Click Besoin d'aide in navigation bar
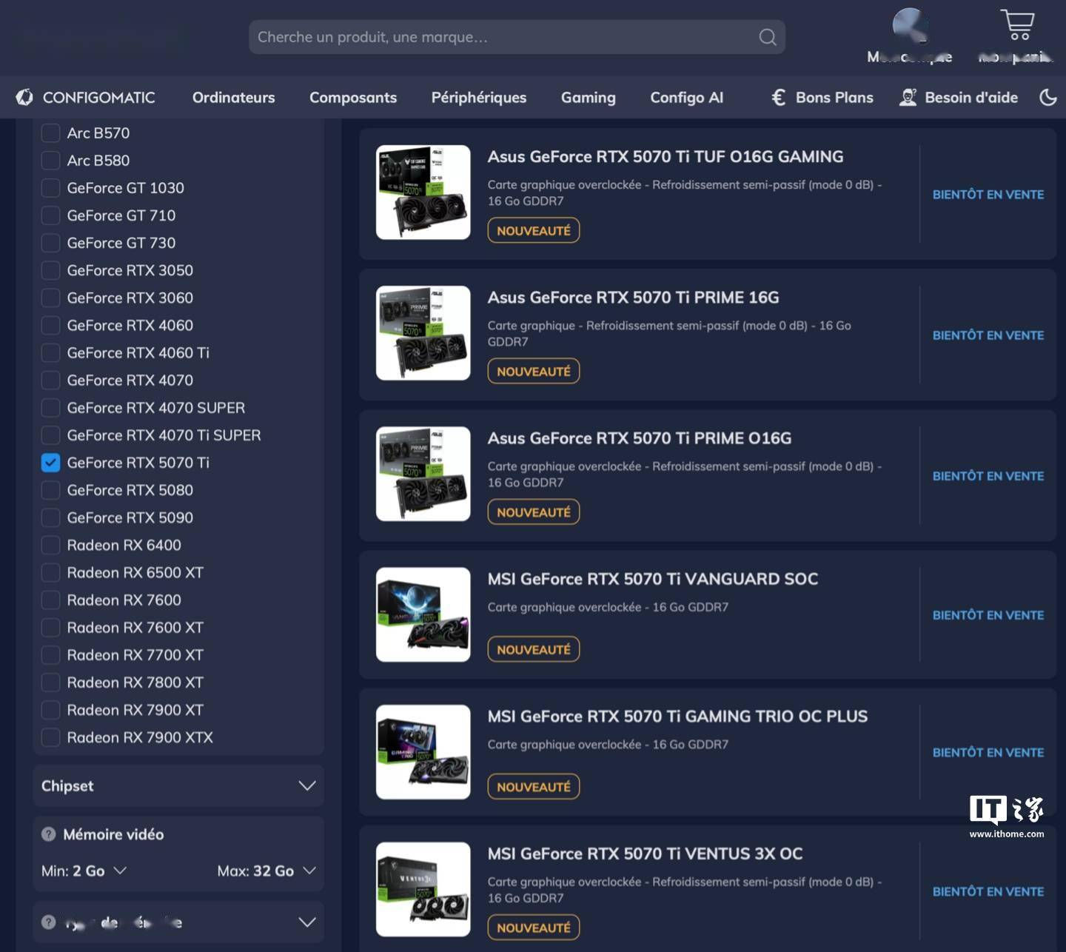Screen dimensions: 1066x952 pyautogui.click(x=971, y=97)
